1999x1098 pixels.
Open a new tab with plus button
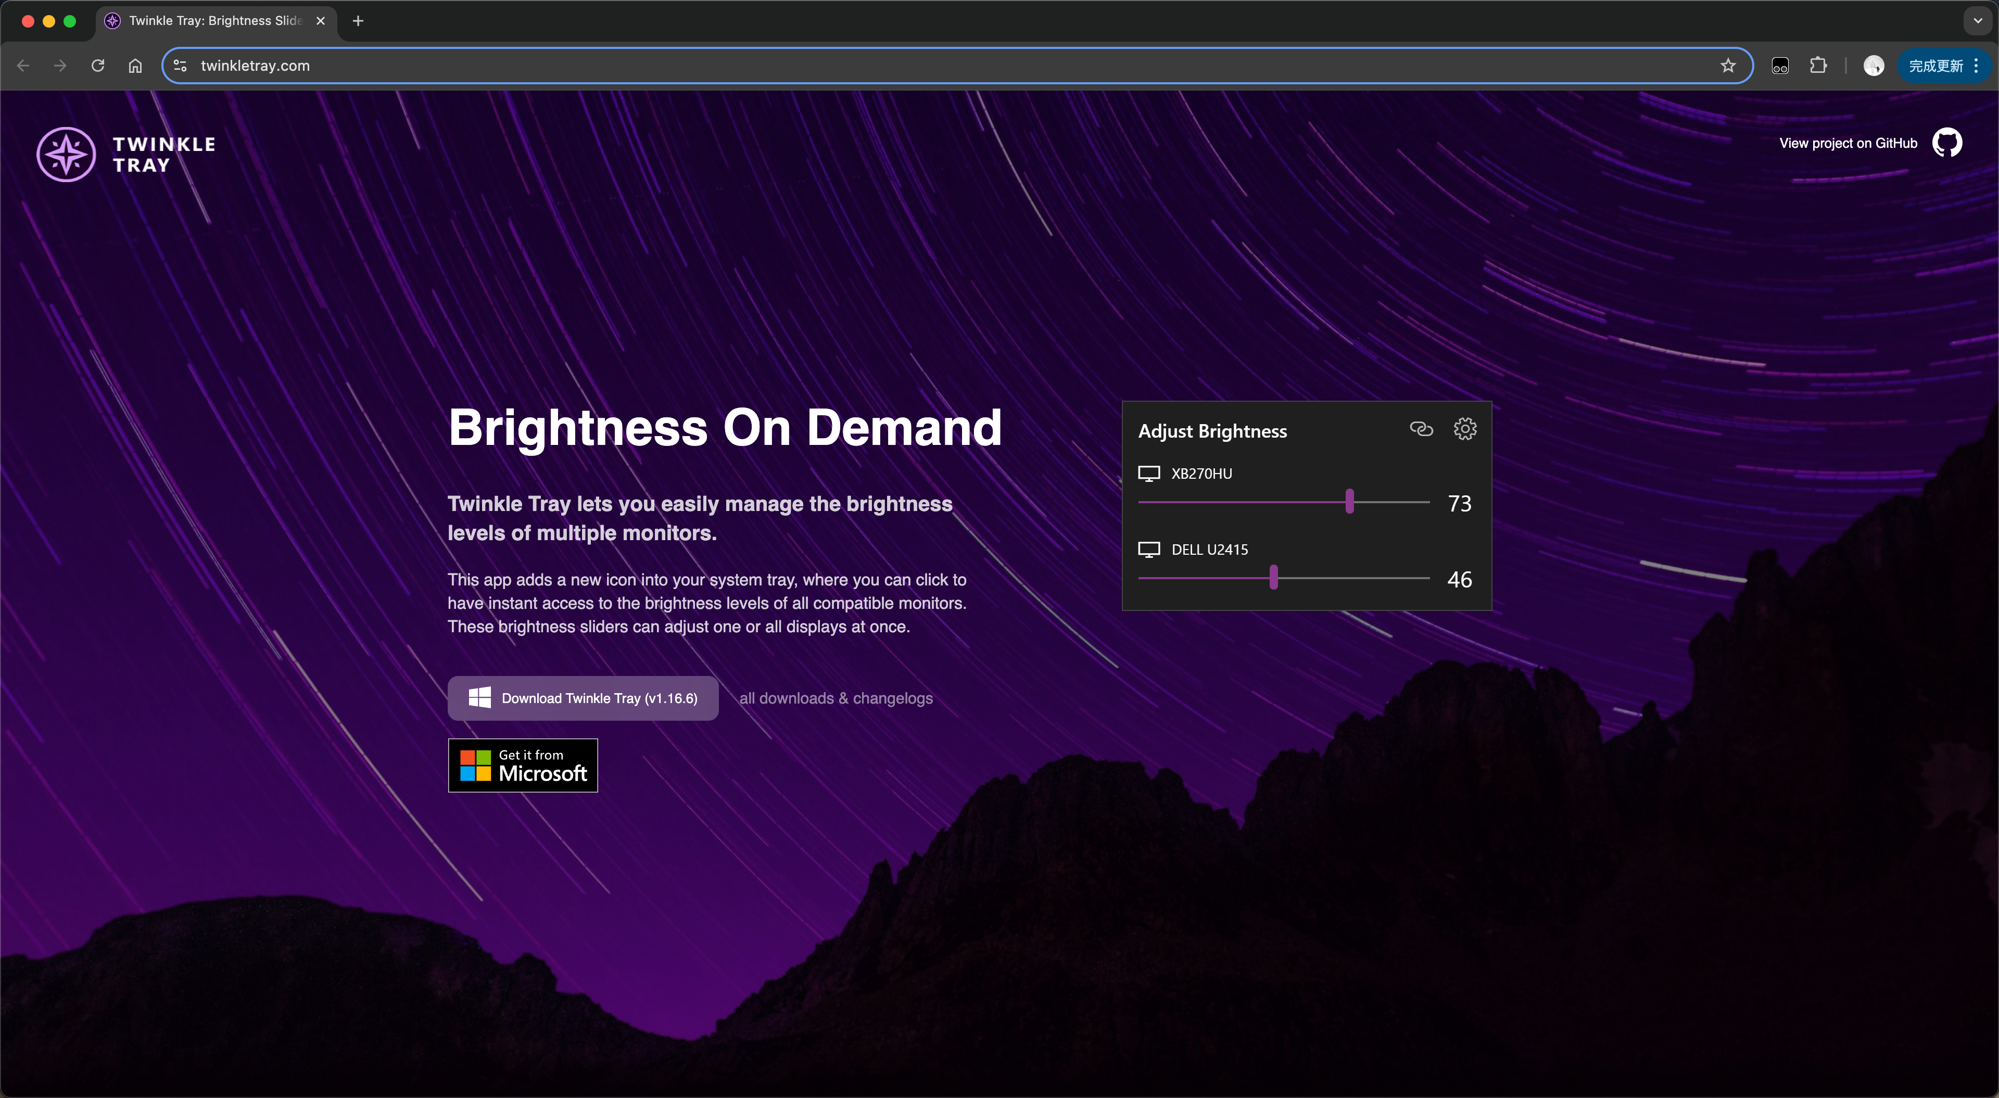click(x=358, y=21)
